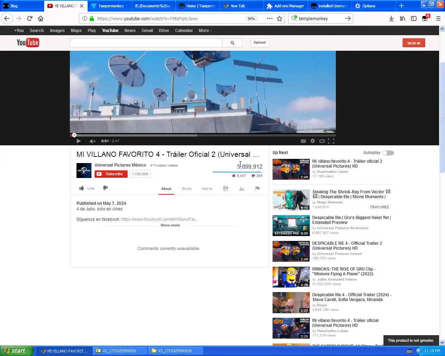Show site information with the info icon
The height and width of the screenshot is (356, 445).
pyautogui.click(x=84, y=18)
